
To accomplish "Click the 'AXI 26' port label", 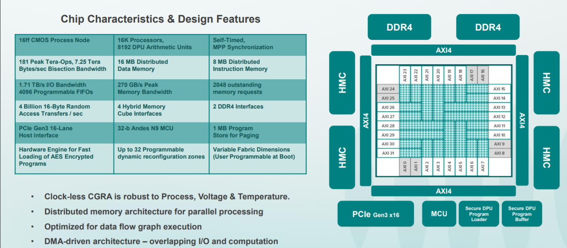I will click(388, 107).
